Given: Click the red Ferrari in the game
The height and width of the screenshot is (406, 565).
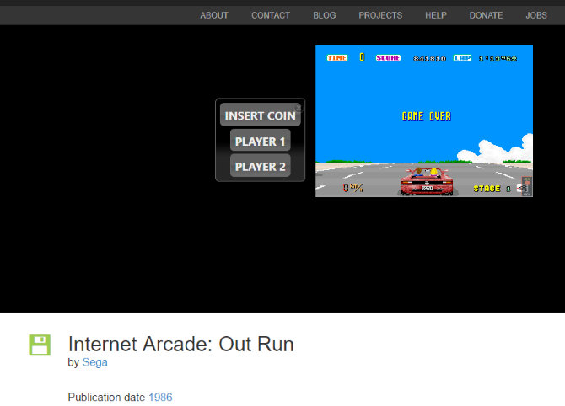Looking at the screenshot, I should tap(427, 181).
